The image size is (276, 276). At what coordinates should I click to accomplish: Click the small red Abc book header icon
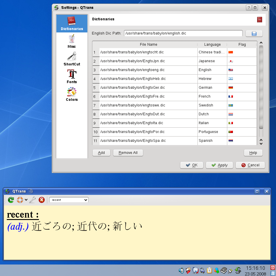(259, 19)
